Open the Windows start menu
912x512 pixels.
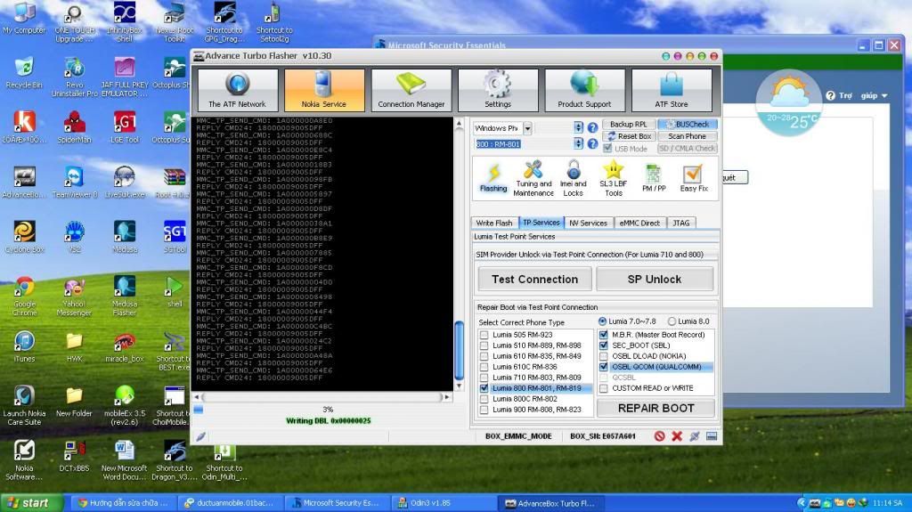31,503
